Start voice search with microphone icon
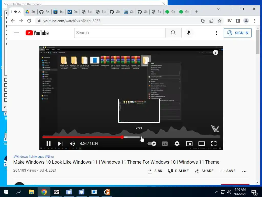This screenshot has width=262, height=197. (x=189, y=33)
